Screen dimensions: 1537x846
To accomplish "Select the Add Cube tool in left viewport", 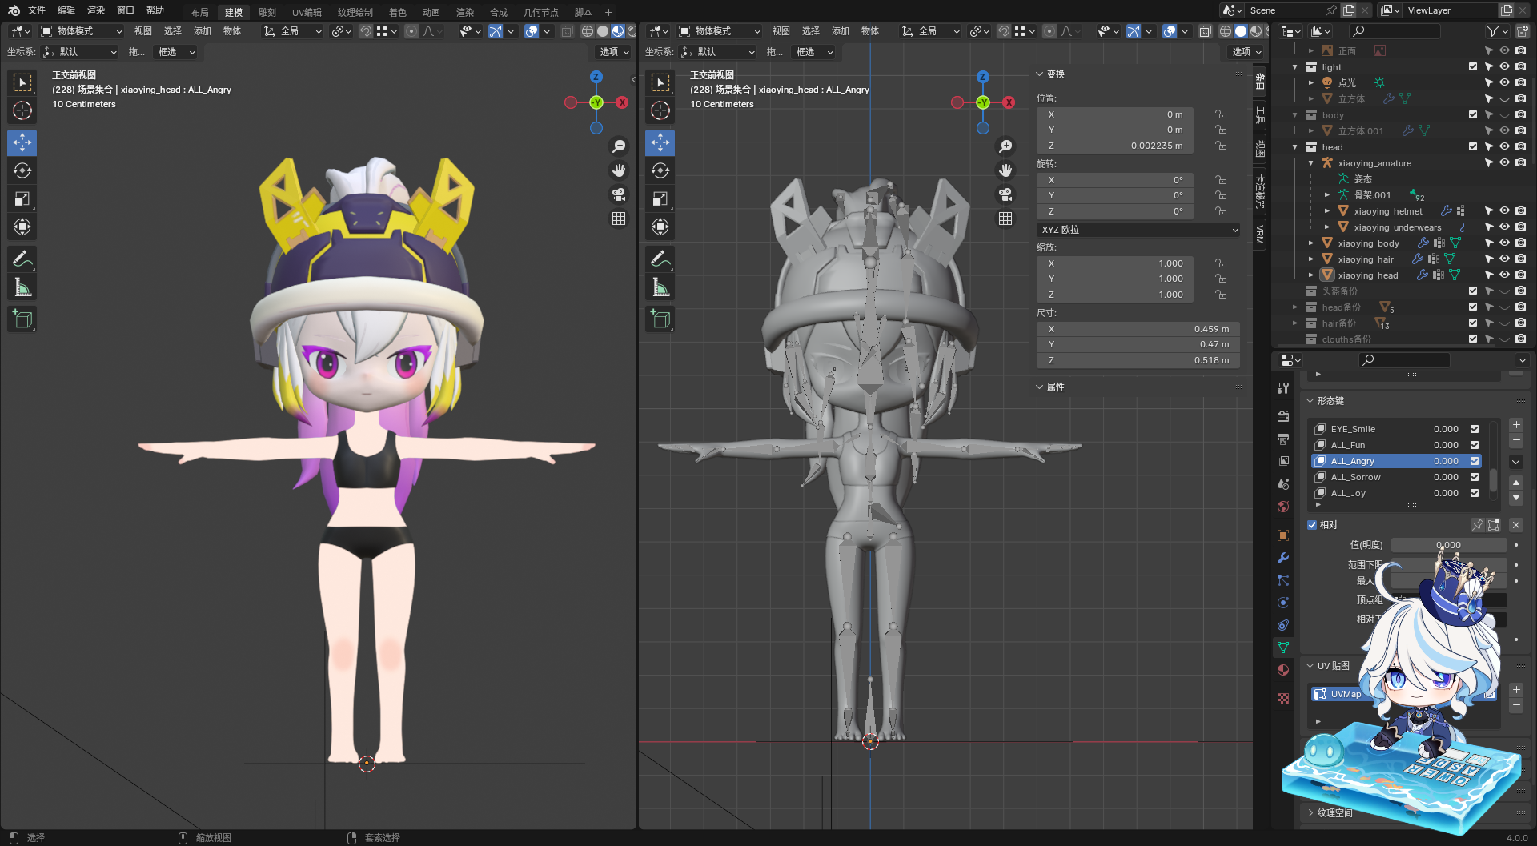I will coord(22,319).
